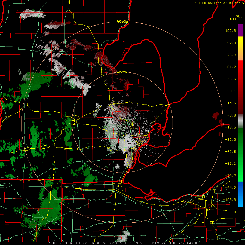Click the -94.2 scale value
This screenshot has width=245, height=245.
[231, 188]
